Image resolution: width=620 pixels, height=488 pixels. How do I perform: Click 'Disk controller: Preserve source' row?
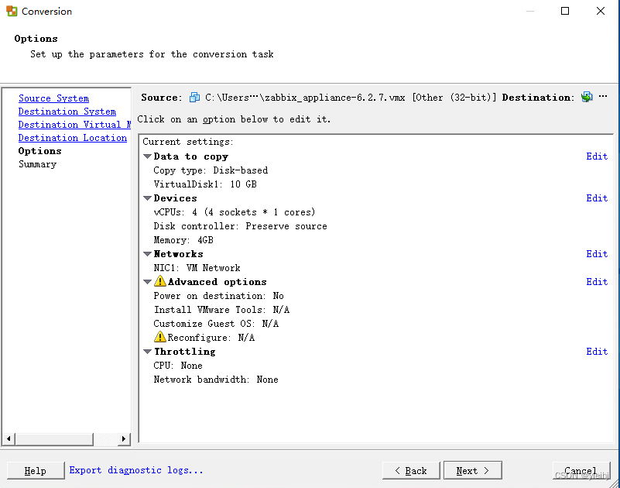(x=240, y=226)
